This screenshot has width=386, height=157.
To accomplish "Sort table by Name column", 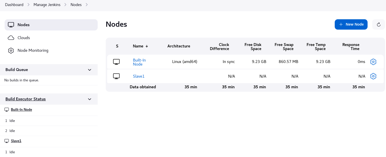I will pyautogui.click(x=141, y=46).
